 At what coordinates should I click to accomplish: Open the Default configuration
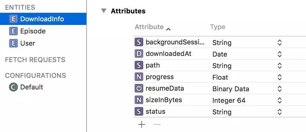[x=32, y=87]
